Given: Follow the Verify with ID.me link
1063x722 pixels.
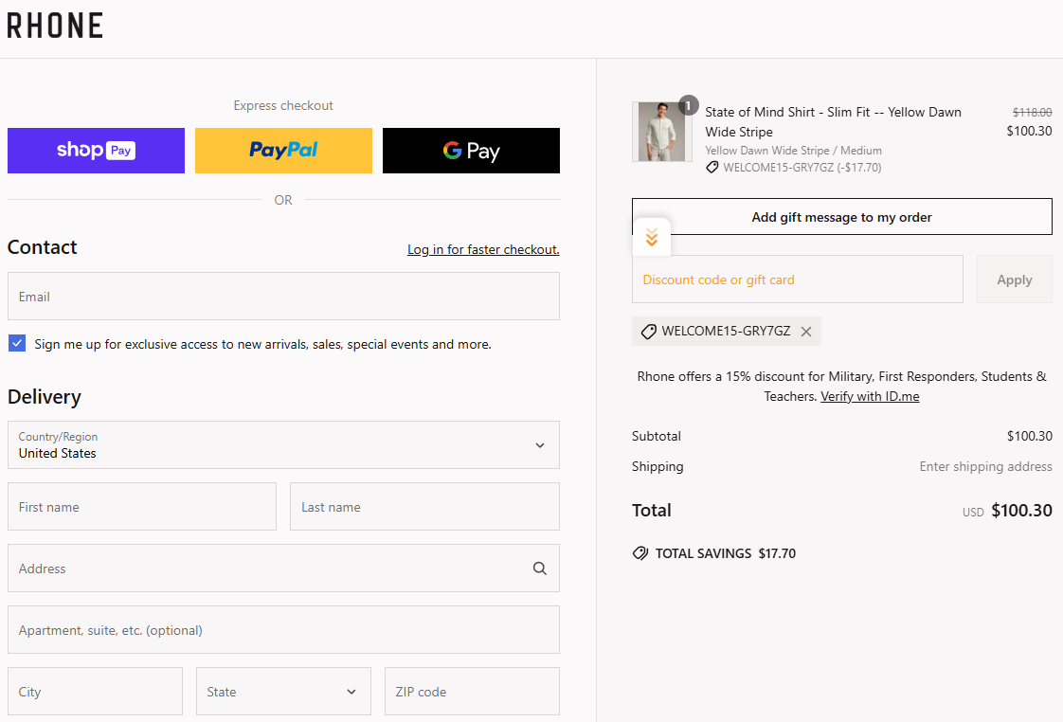Looking at the screenshot, I should click(870, 396).
